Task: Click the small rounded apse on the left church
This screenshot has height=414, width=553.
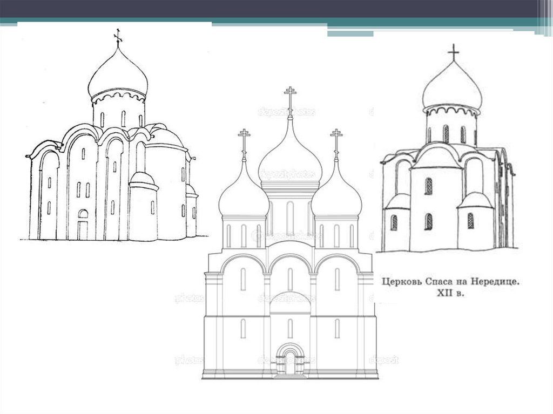Action: (143, 208)
